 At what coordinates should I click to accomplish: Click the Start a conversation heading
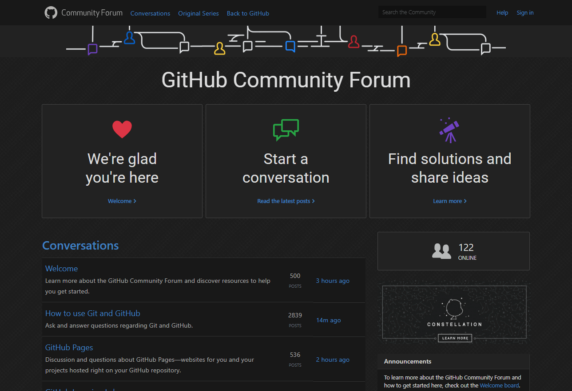[x=286, y=168]
